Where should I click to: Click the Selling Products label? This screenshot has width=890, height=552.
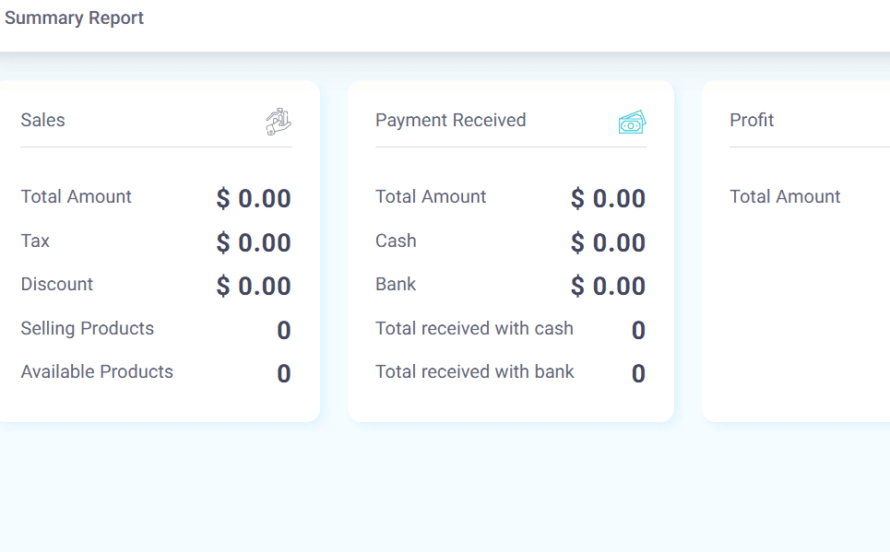tap(88, 328)
